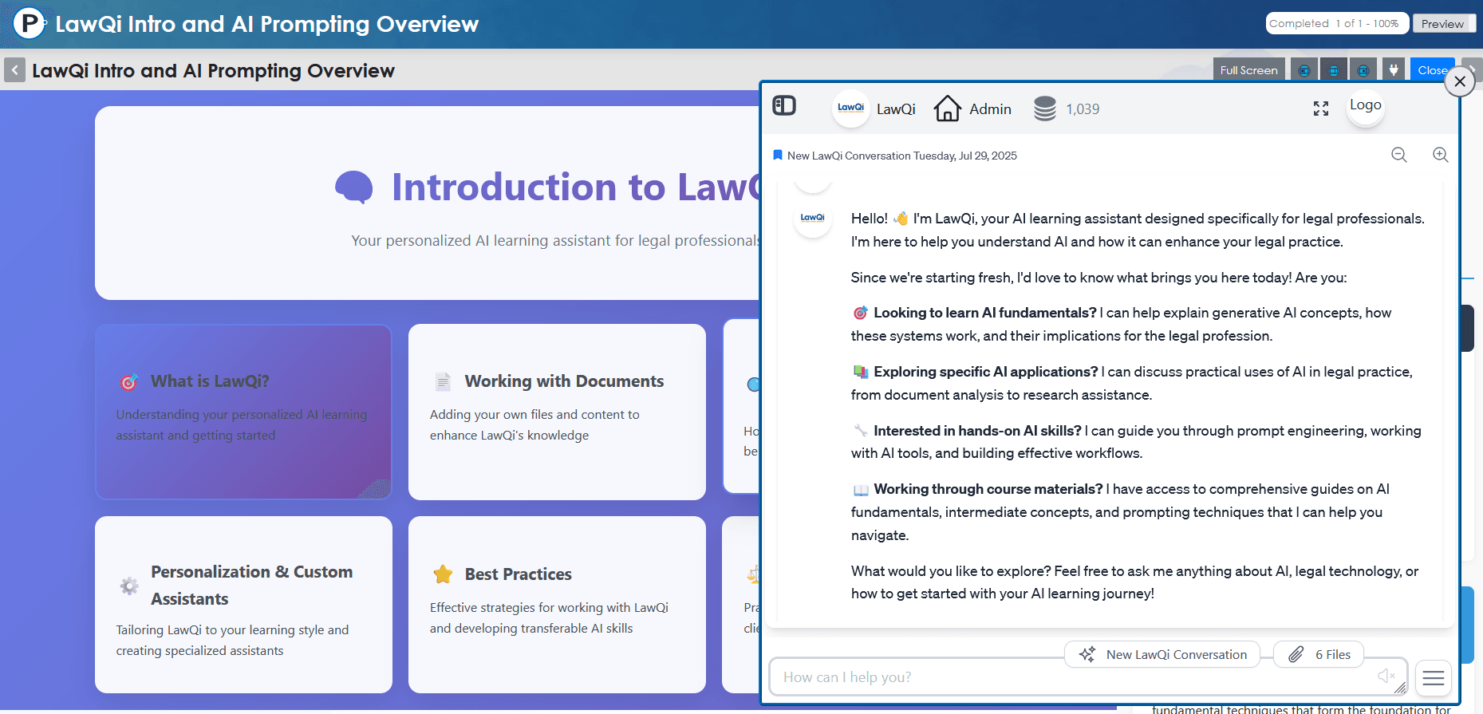1483x714 pixels.
Task: Click the back chevron beside course title
Action: pos(14,70)
